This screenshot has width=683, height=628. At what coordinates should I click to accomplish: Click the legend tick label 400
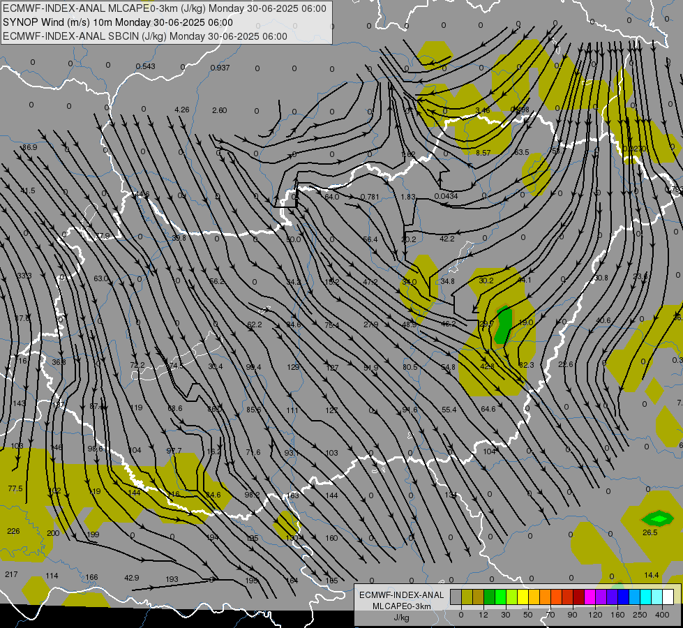(x=662, y=615)
